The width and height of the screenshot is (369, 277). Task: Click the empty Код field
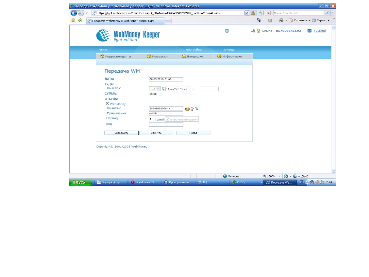[x=166, y=124]
